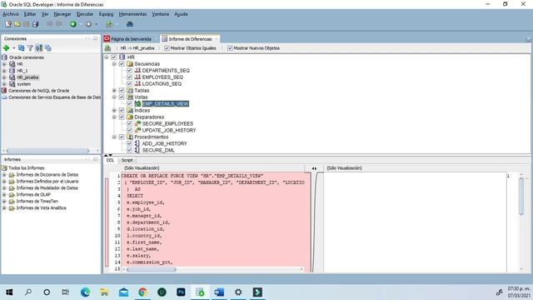Collapse the Procedimientos node
Screen dimensions: 533x300
click(114, 137)
